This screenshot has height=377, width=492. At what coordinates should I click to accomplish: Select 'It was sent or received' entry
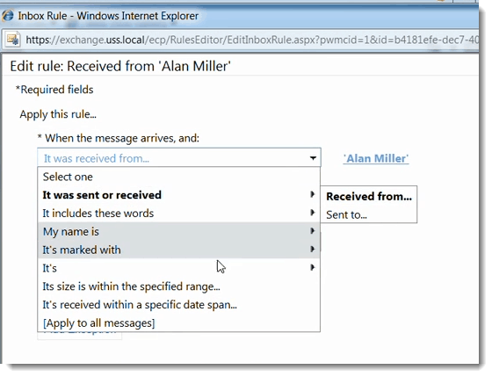(x=178, y=195)
